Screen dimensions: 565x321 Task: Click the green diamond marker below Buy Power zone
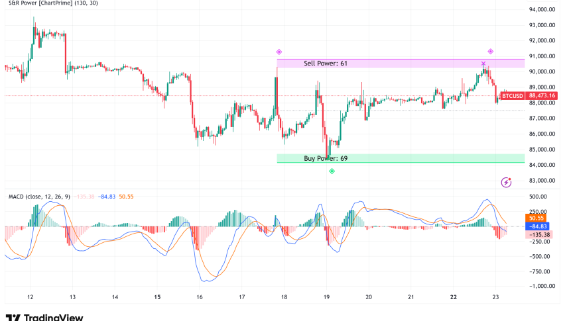coord(332,171)
